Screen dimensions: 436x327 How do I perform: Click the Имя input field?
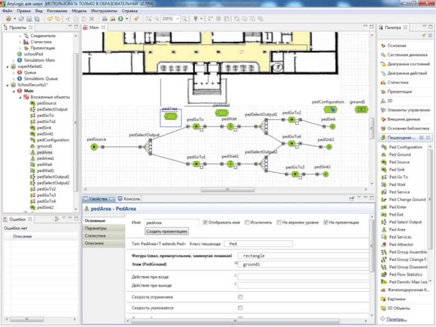tap(172, 222)
